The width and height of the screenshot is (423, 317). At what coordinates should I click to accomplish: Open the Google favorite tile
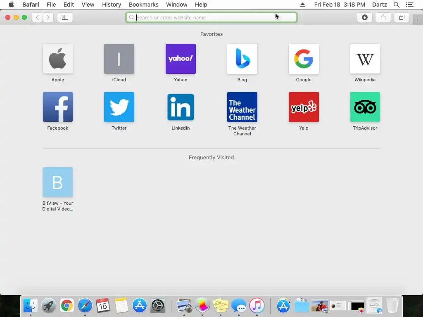[x=304, y=59]
